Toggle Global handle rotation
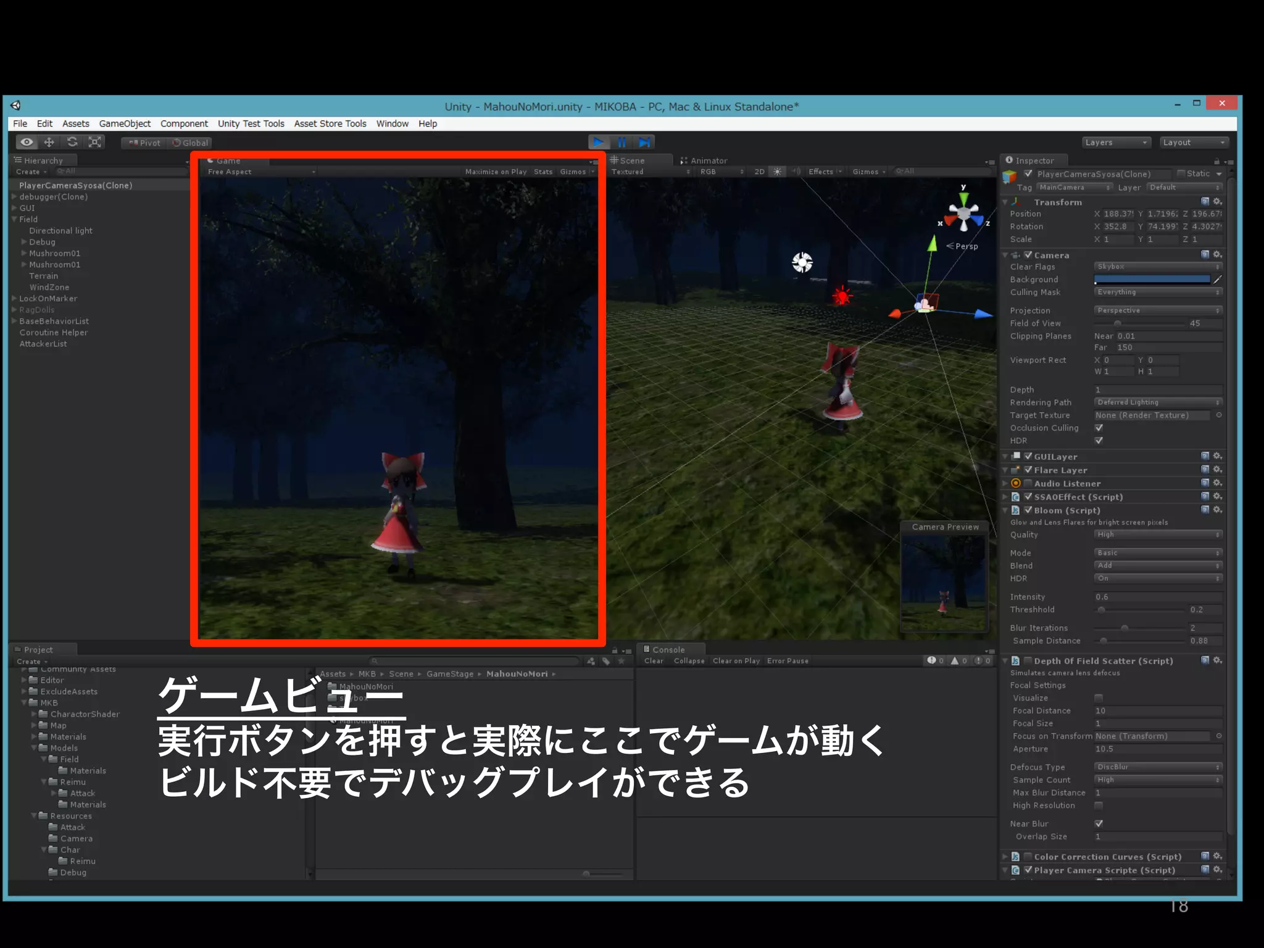 tap(190, 143)
